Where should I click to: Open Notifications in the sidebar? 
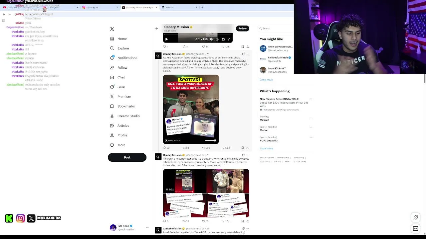coord(123,58)
